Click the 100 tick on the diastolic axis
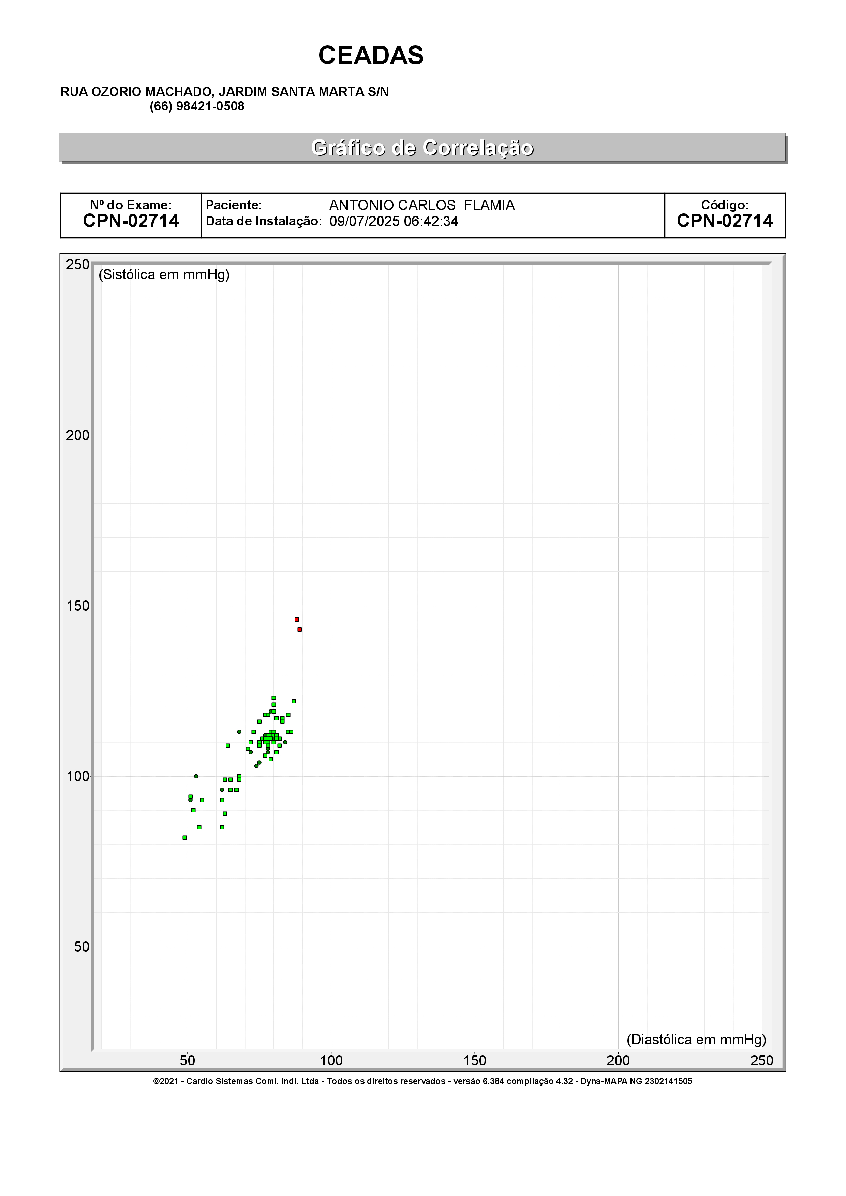The image size is (846, 1196). point(331,1061)
